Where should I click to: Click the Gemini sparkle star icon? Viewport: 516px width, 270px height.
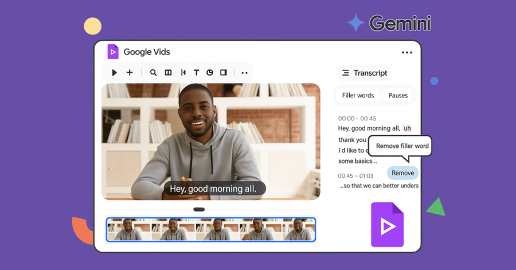pos(355,23)
